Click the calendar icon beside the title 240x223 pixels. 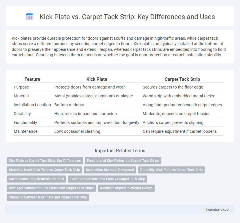pyautogui.click(x=30, y=17)
